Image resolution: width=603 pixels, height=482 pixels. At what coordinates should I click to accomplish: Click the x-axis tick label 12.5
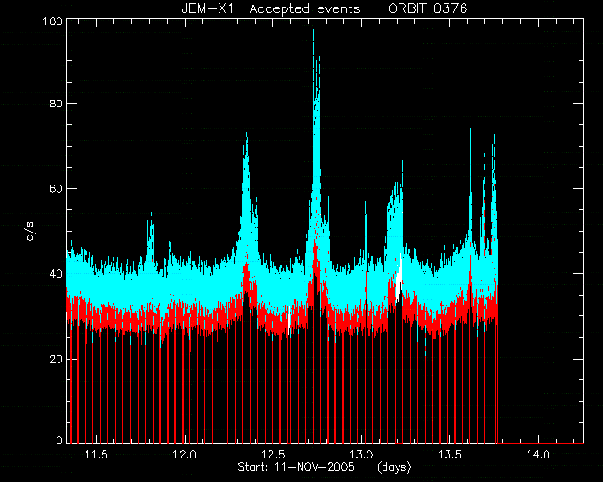(x=273, y=455)
